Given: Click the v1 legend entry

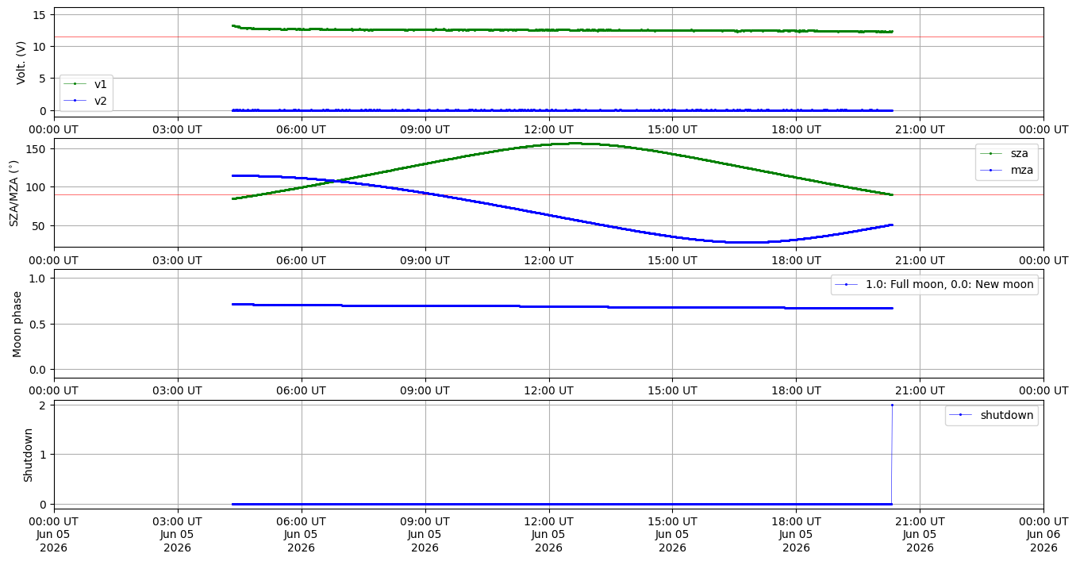Looking at the screenshot, I should pyautogui.click(x=86, y=84).
